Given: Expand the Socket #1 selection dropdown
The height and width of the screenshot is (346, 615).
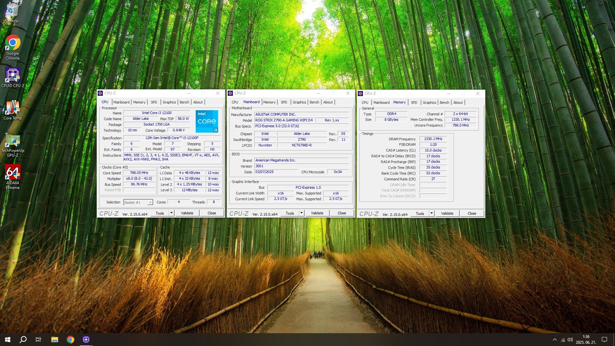Looking at the screenshot, I should point(150,202).
